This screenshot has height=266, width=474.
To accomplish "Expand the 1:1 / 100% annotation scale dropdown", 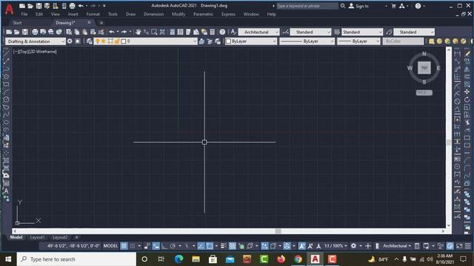I will tap(336, 246).
